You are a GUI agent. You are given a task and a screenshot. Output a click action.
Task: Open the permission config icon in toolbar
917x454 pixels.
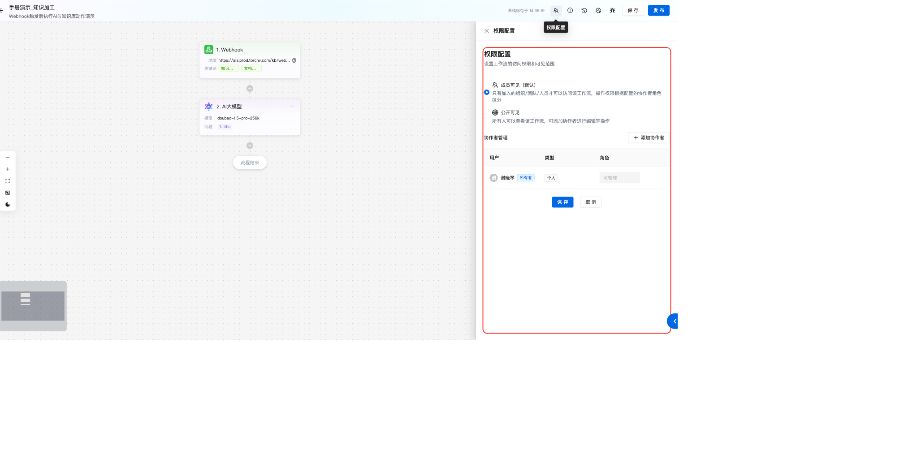pyautogui.click(x=556, y=10)
